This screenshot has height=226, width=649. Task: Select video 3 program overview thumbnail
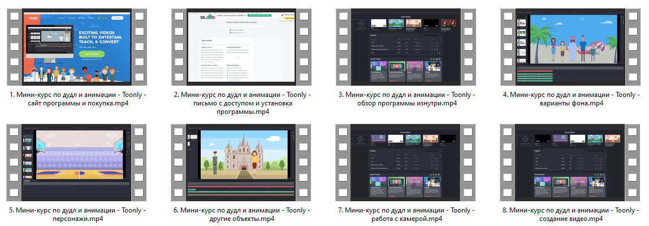(x=406, y=47)
